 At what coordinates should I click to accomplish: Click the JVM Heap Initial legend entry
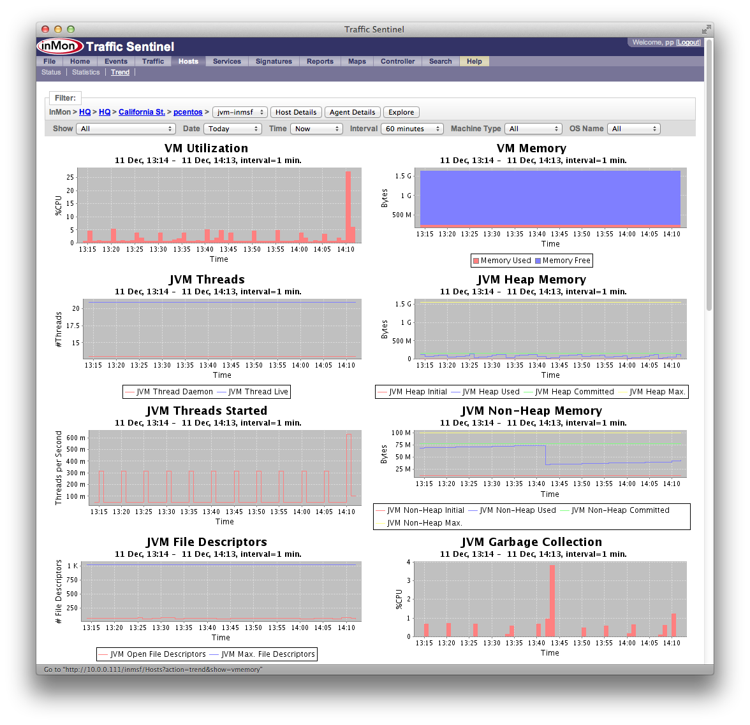pos(412,392)
